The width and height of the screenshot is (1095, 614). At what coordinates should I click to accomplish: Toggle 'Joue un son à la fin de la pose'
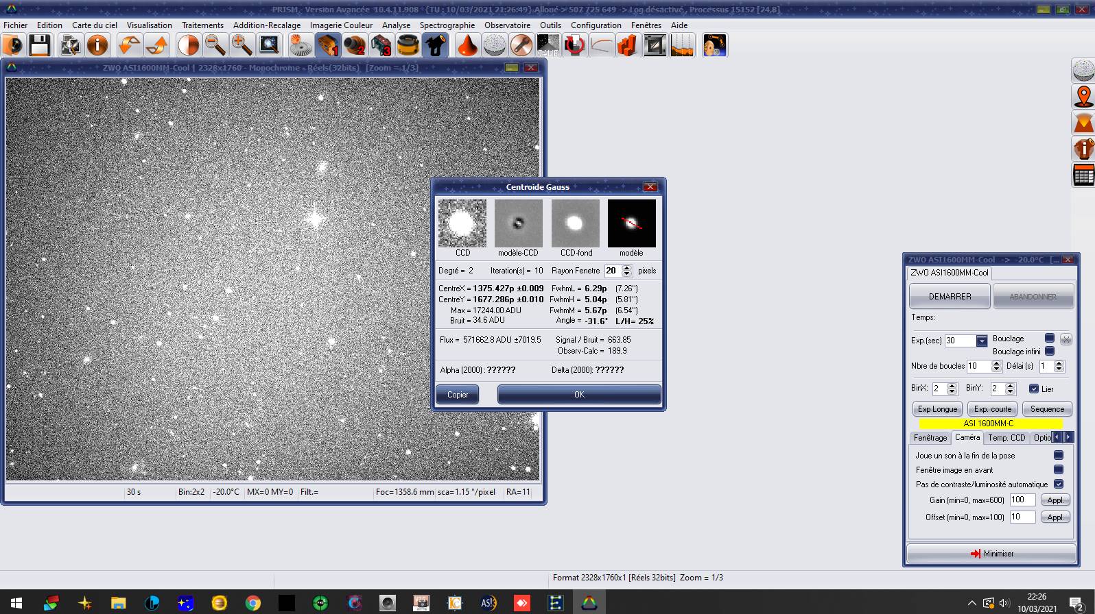1059,455
